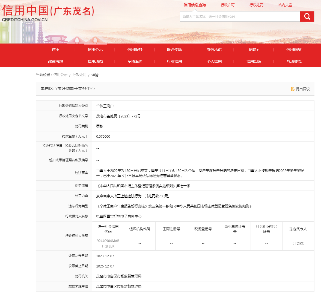
Task: Type in the subject name search field
Action: (240, 16)
